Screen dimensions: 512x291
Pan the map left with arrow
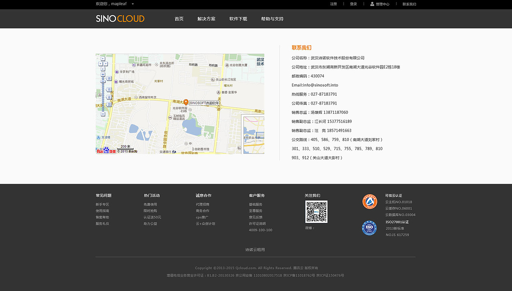(x=100, y=64)
